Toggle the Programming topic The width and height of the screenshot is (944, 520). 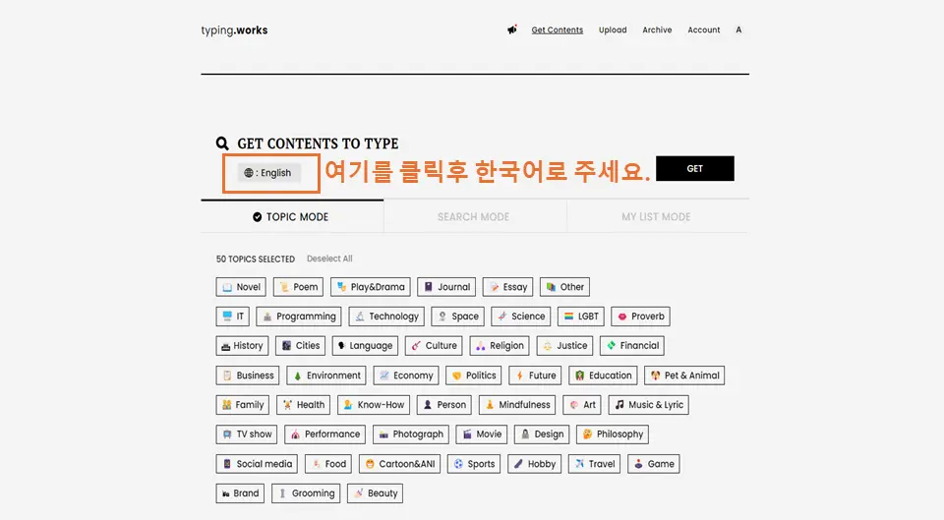point(299,317)
